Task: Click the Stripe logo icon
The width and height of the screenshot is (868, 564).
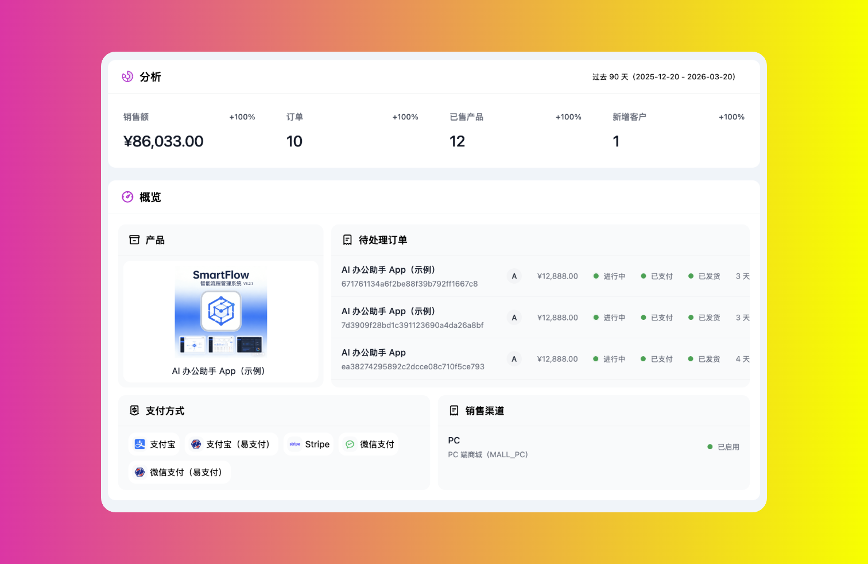Action: tap(294, 444)
